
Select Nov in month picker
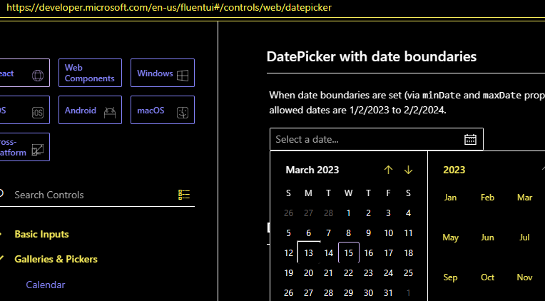tap(524, 277)
